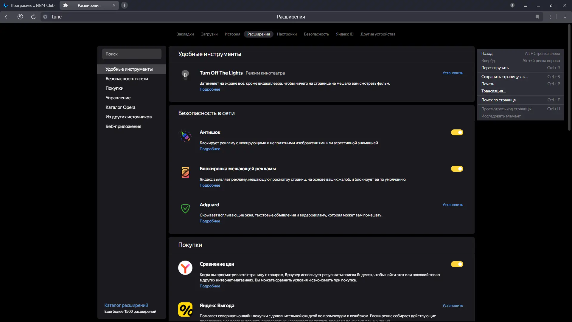Click the bookmark icon in the address bar

[x=537, y=17]
